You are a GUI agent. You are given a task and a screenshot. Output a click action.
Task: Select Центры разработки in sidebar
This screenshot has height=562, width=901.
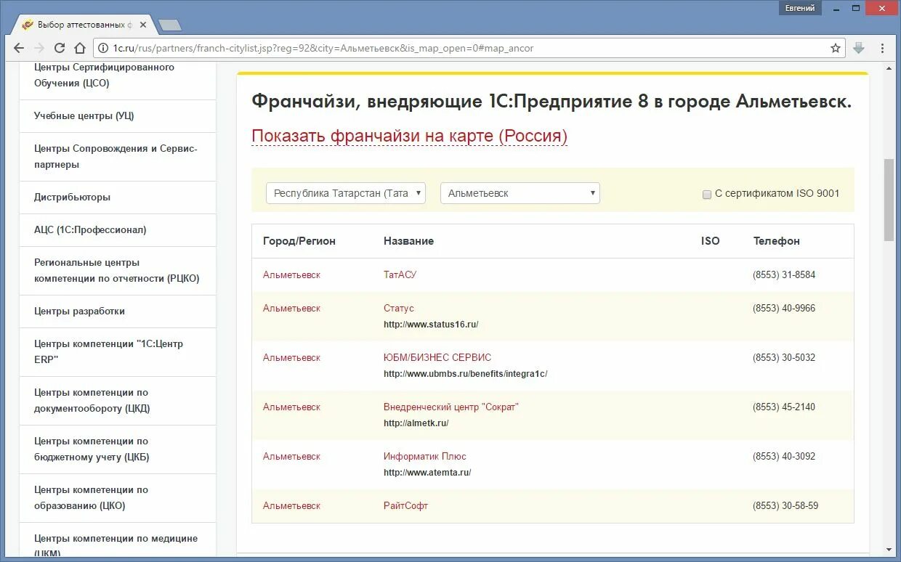tap(118, 311)
